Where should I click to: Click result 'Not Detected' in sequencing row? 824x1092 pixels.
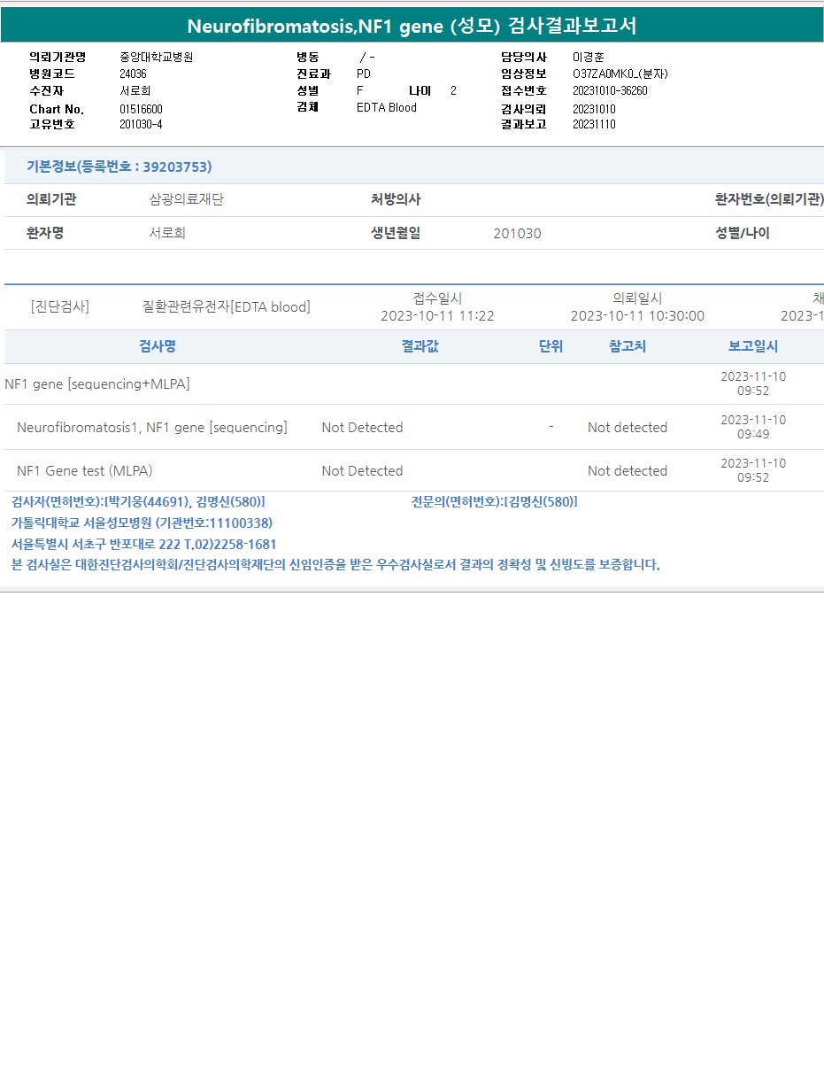tap(362, 427)
